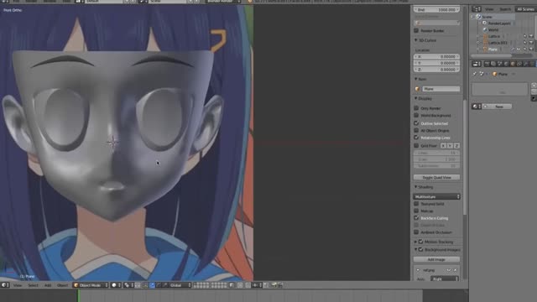Click the World globe icon in the outliner
Screen dimensions: 537x302
click(x=485, y=30)
